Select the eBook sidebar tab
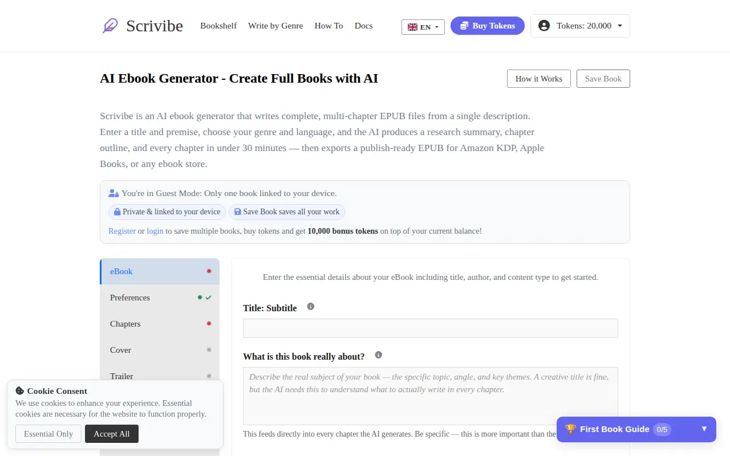 160,271
